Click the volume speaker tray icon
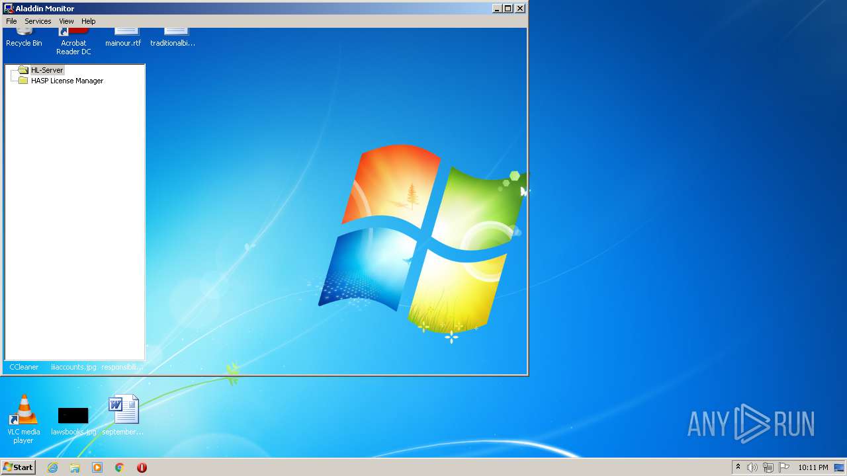Viewport: 847px width, 476px height. tap(752, 467)
